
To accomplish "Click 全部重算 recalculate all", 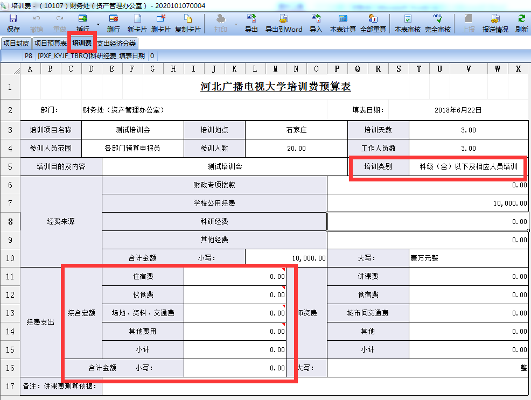I will point(373,23).
